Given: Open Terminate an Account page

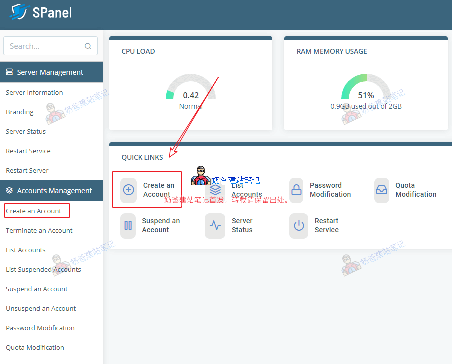Looking at the screenshot, I should (39, 231).
